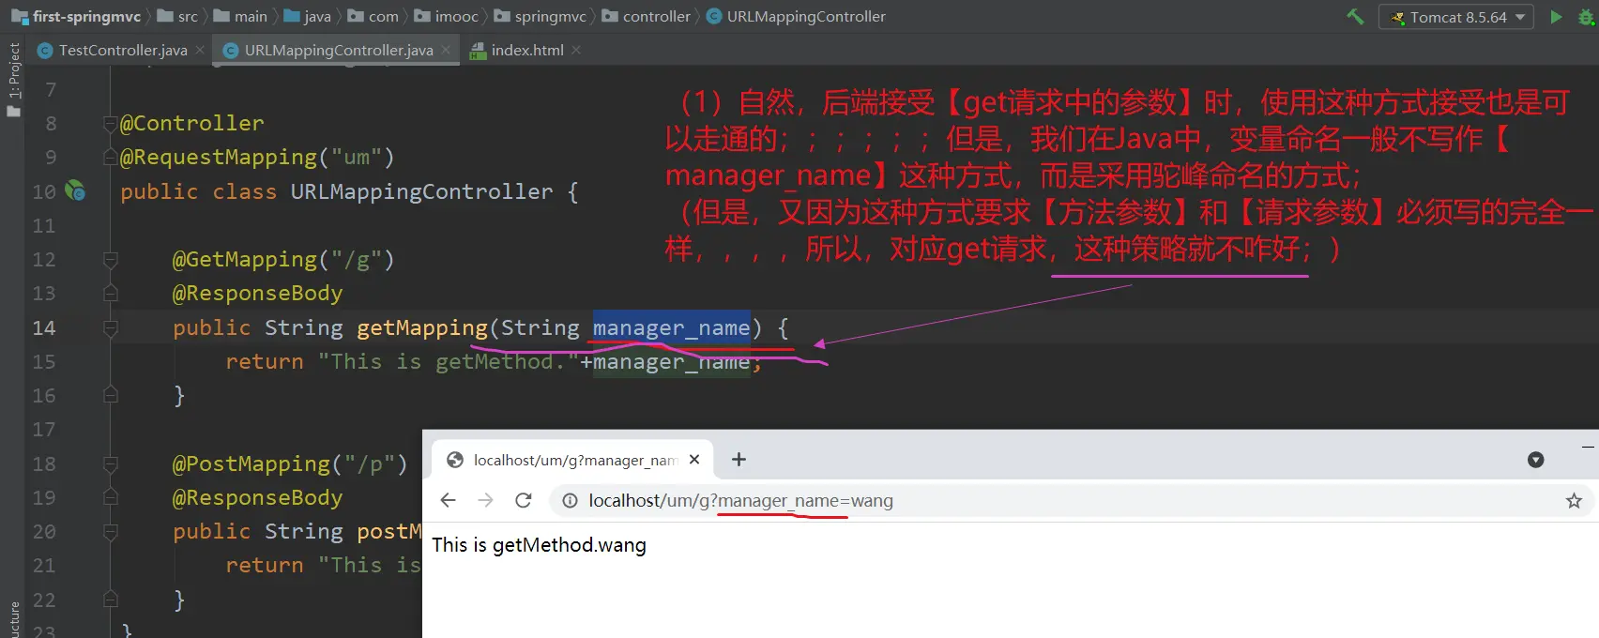
Task: Click the @GetMapping("/g") annotation
Action: pos(283,259)
